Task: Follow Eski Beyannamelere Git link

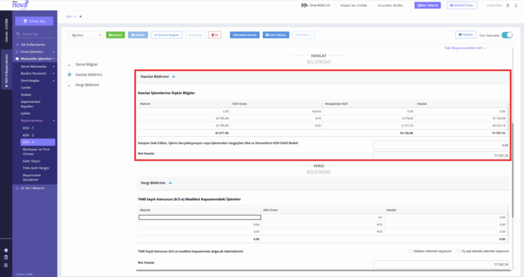Action: coord(465,48)
